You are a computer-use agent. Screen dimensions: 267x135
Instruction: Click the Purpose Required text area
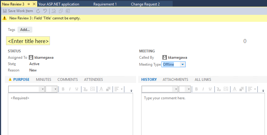[70, 114]
